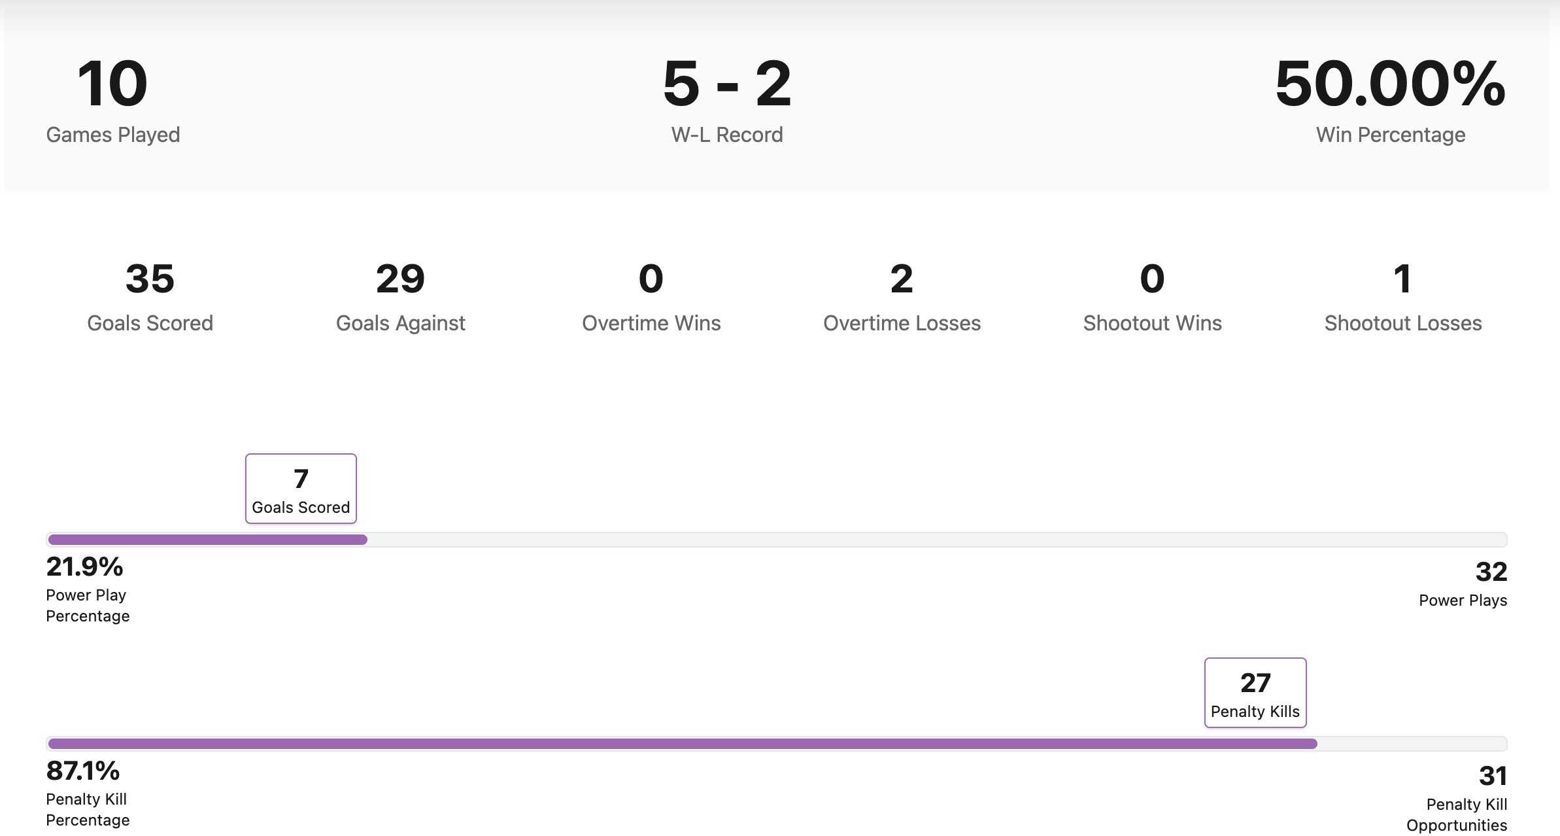1560x836 pixels.
Task: Click the gray unfilled end of penalty kill bar
Action: [1412, 744]
